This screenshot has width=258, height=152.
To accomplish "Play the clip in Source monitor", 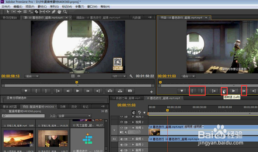I will coord(78,91).
